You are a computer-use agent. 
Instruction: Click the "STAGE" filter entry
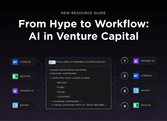coord(61,92)
